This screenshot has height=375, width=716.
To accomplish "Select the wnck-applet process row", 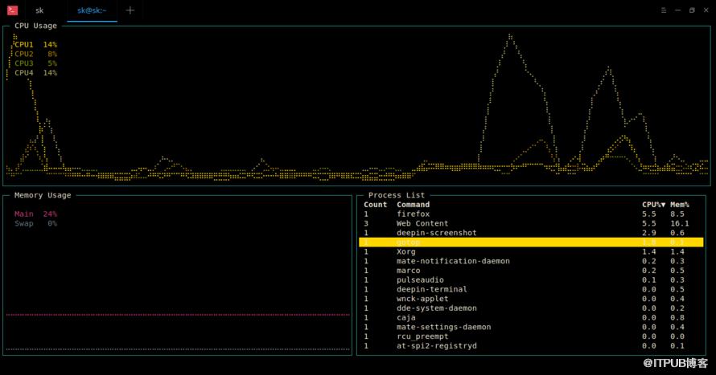I will coord(531,299).
